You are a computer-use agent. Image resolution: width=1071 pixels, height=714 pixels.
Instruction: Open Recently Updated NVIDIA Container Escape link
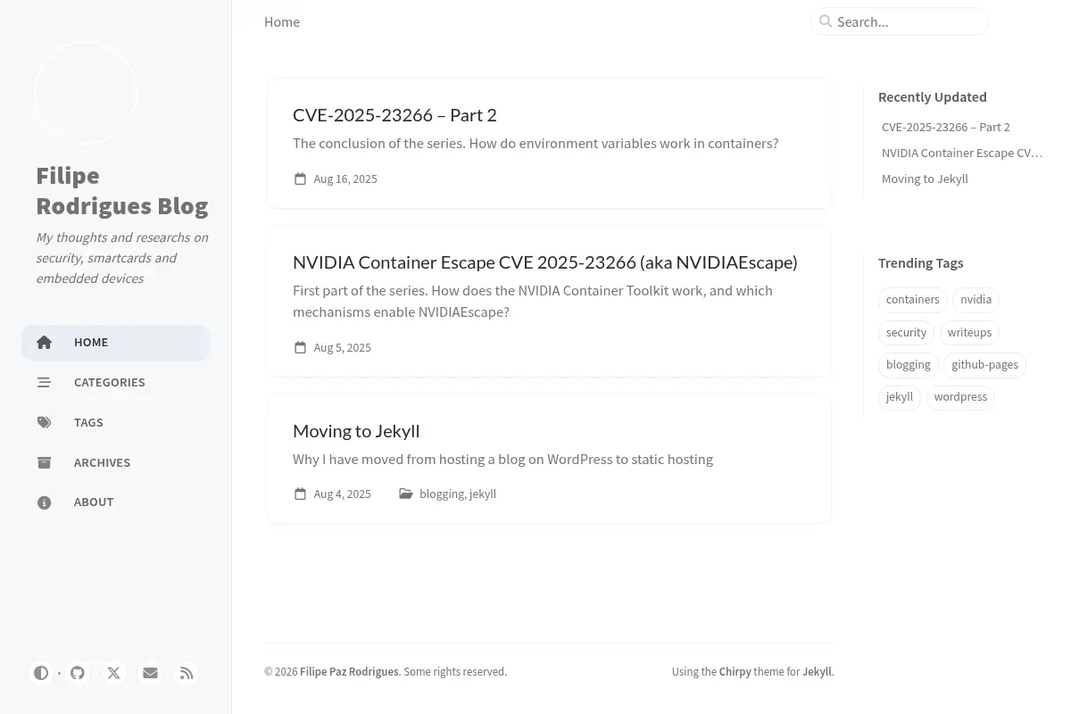(962, 153)
